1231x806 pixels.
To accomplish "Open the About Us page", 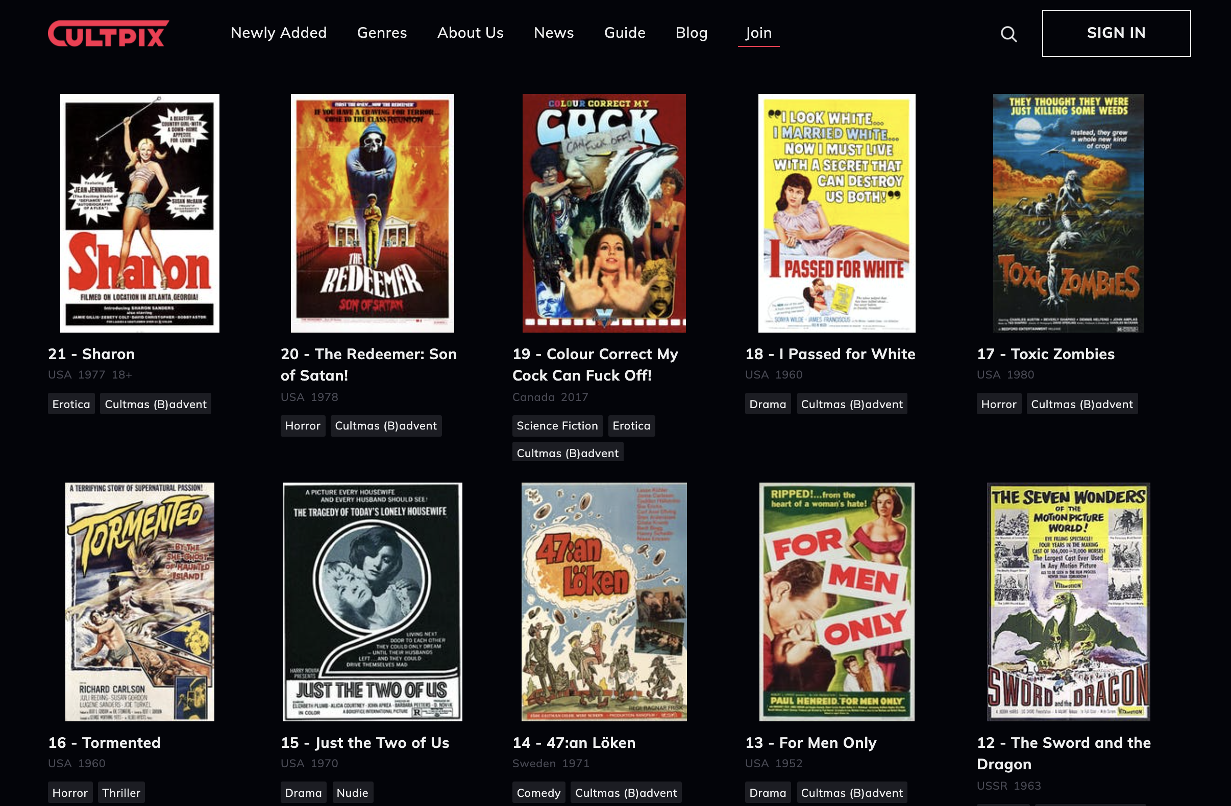I will point(470,33).
